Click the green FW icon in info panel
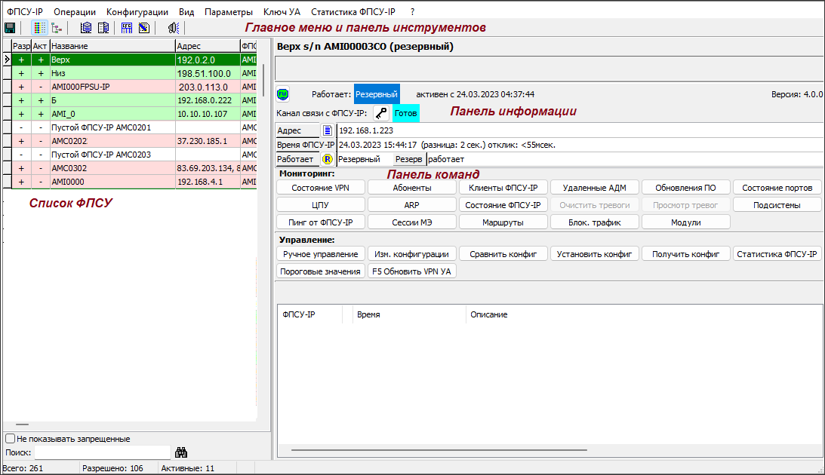 283,94
